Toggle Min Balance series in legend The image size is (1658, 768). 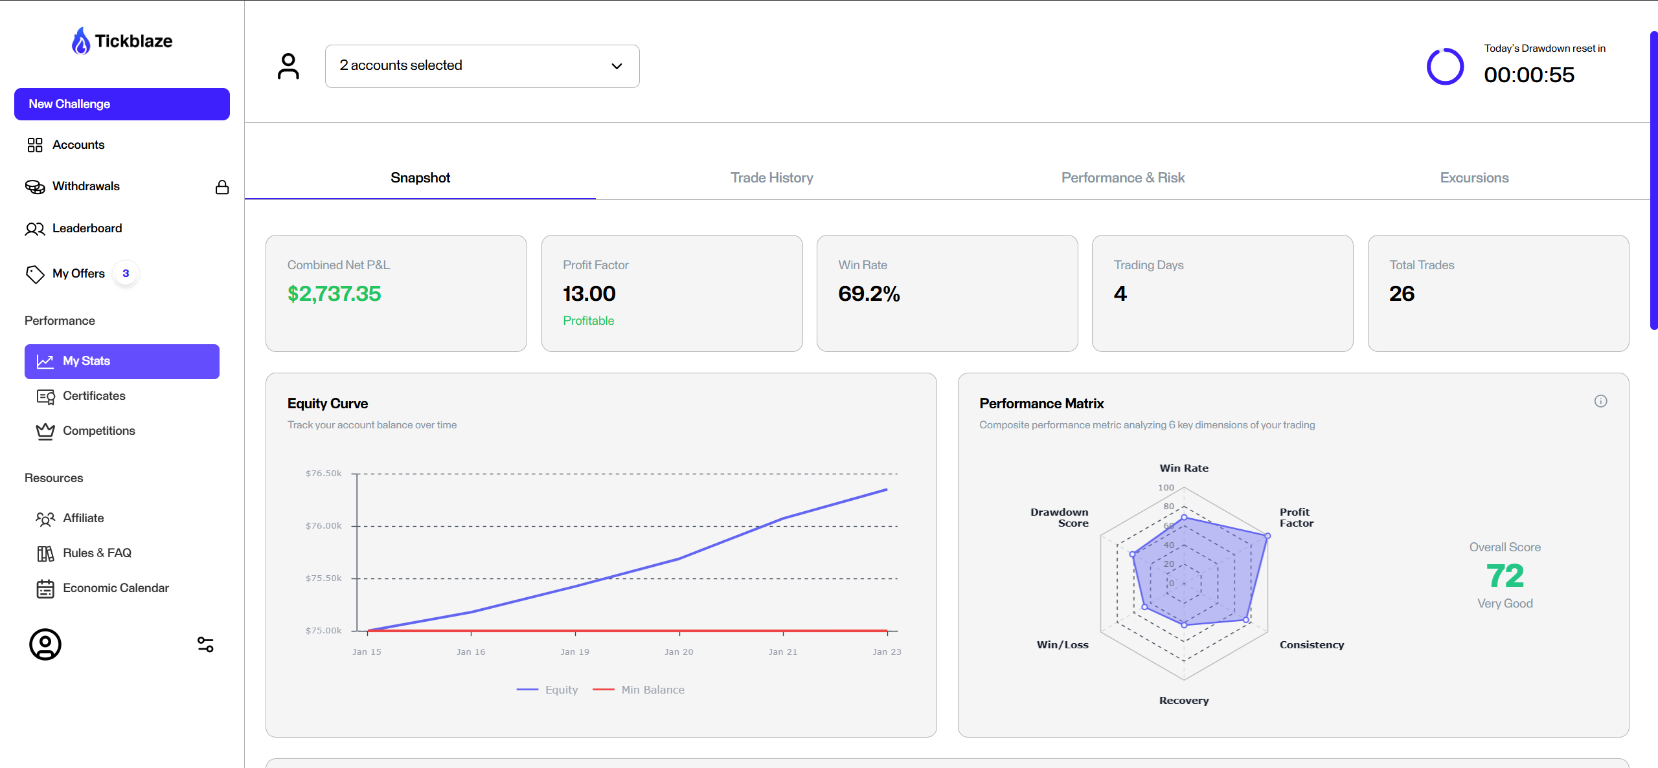pos(639,690)
